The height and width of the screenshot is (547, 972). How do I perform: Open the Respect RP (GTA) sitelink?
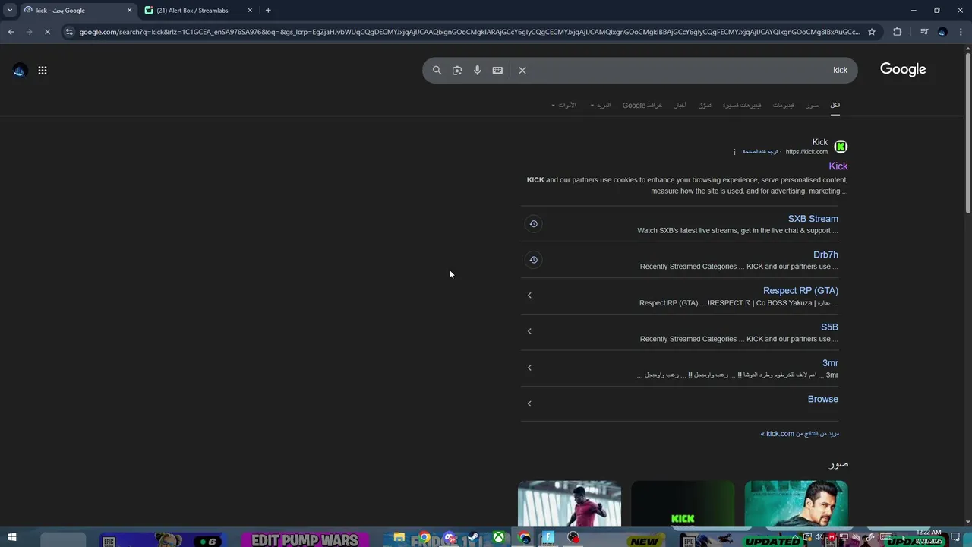800,290
